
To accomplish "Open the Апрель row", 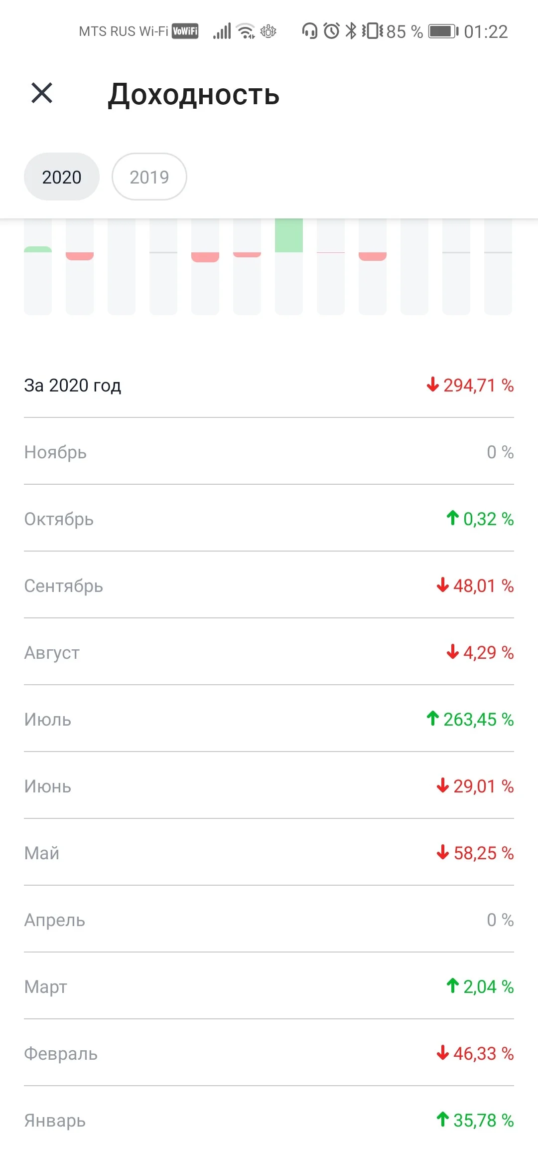I will pyautogui.click(x=269, y=920).
